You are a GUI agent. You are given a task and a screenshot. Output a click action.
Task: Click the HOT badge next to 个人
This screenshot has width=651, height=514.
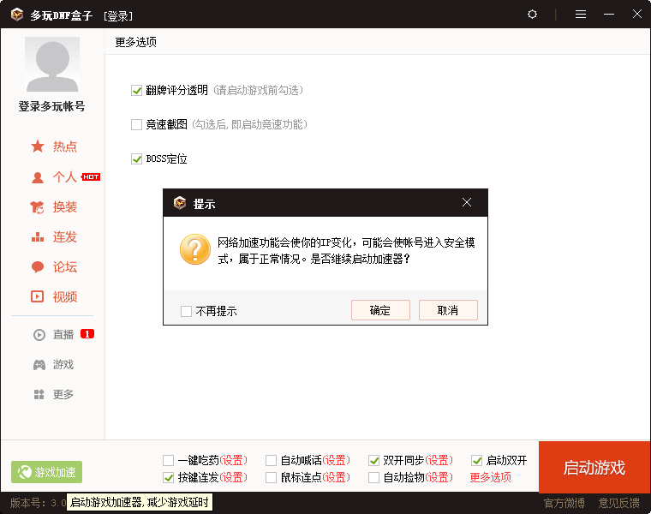coord(91,176)
